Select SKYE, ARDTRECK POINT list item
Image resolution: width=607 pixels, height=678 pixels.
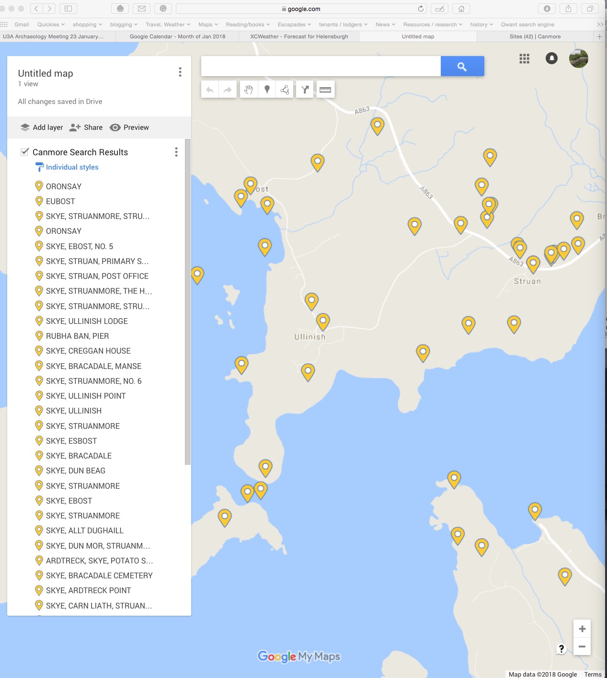(x=88, y=590)
